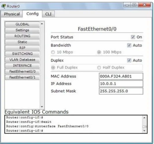Select the Full Duplex radio button
154x144 pixels.
pos(53,68)
